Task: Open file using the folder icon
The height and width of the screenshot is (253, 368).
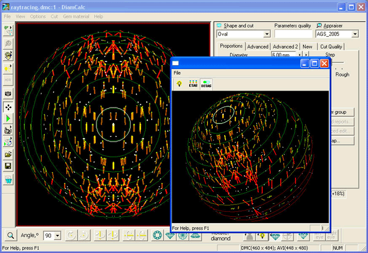Action: click(8, 154)
